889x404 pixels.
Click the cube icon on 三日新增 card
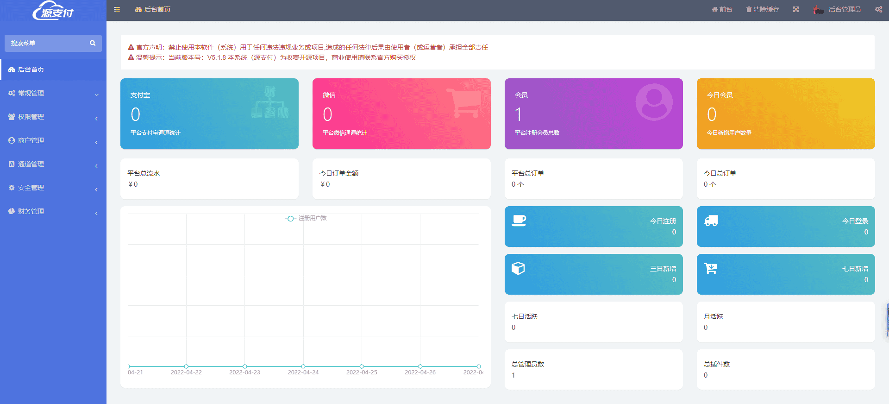point(518,268)
